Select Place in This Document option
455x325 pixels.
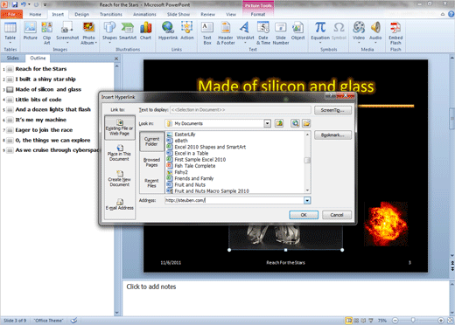click(120, 153)
